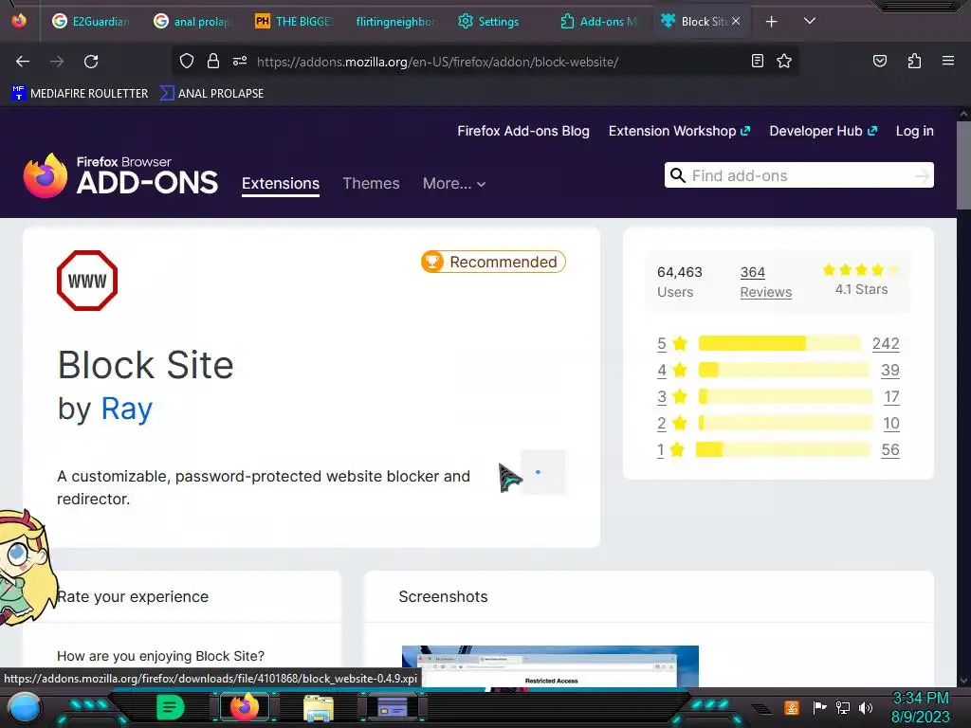Click the address bar URL

coord(437,62)
